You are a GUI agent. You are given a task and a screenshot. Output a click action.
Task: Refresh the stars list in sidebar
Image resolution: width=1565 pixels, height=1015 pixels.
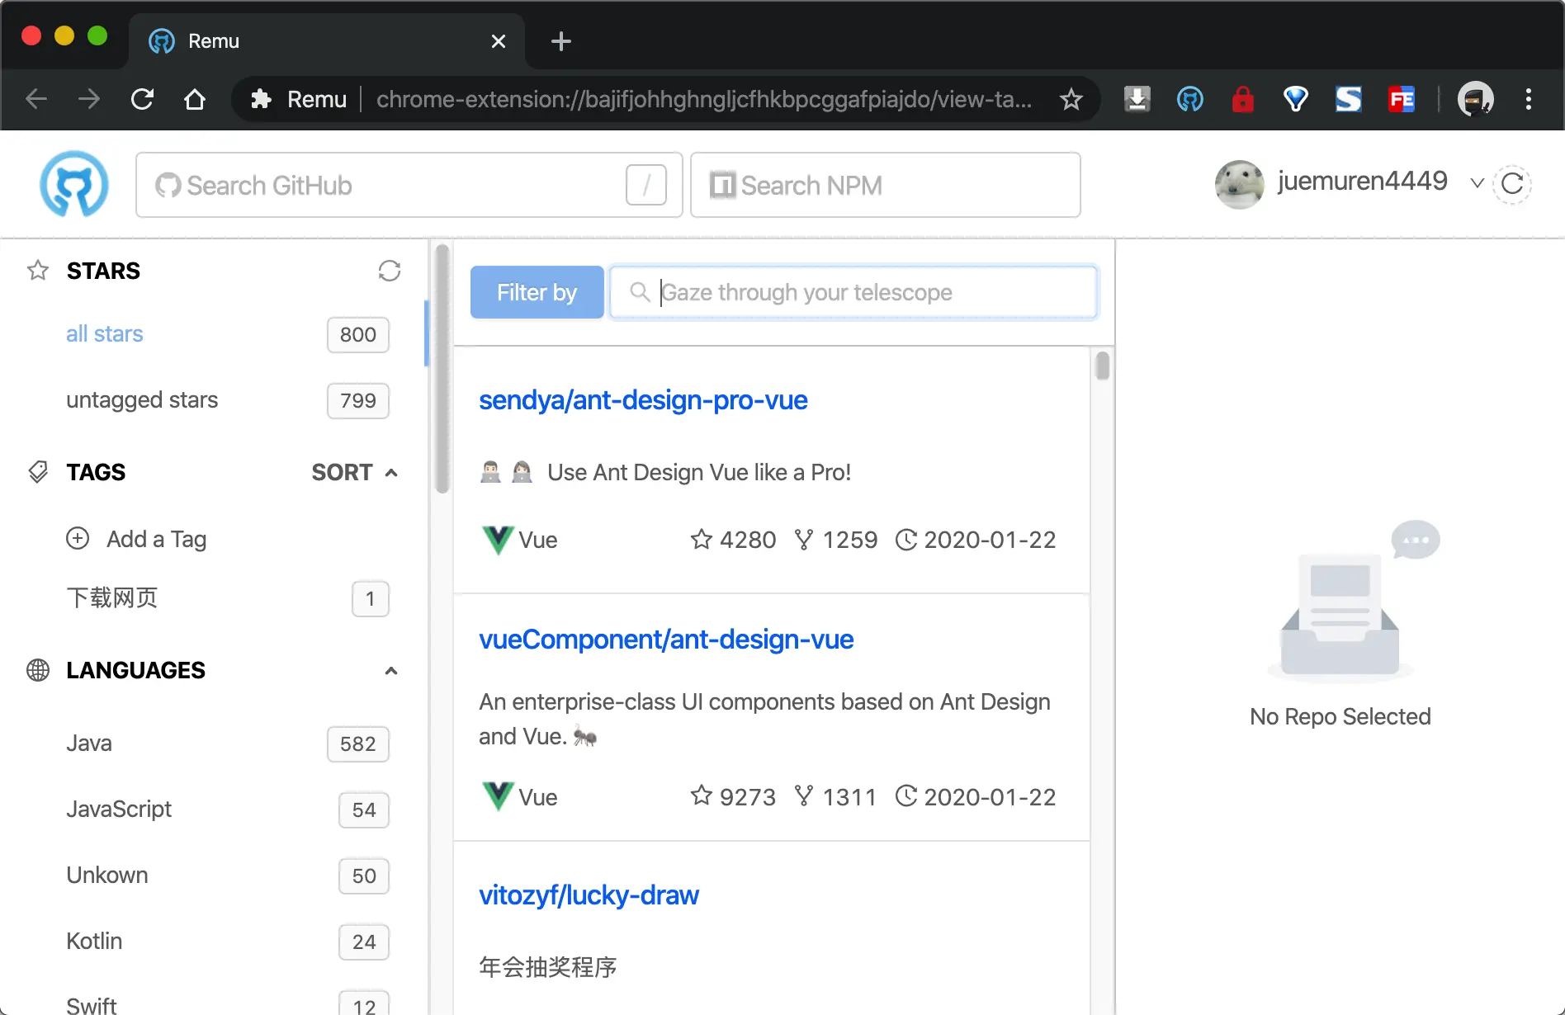(x=390, y=271)
